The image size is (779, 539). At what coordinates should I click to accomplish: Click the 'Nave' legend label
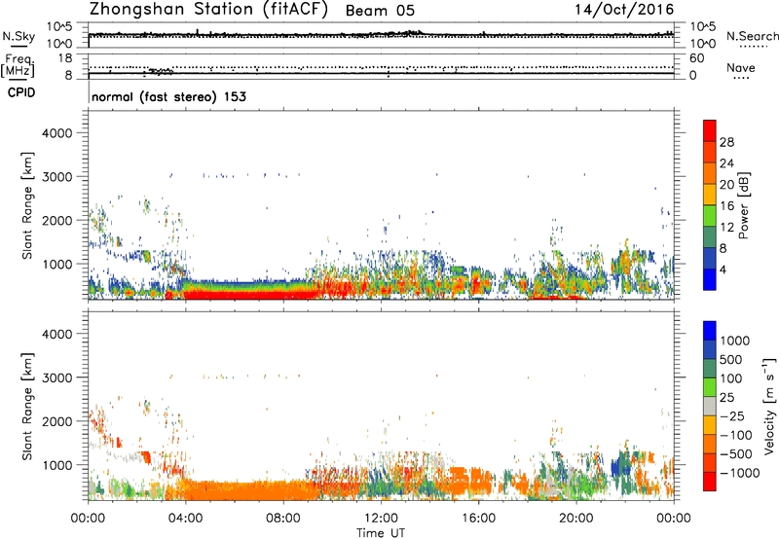741,67
